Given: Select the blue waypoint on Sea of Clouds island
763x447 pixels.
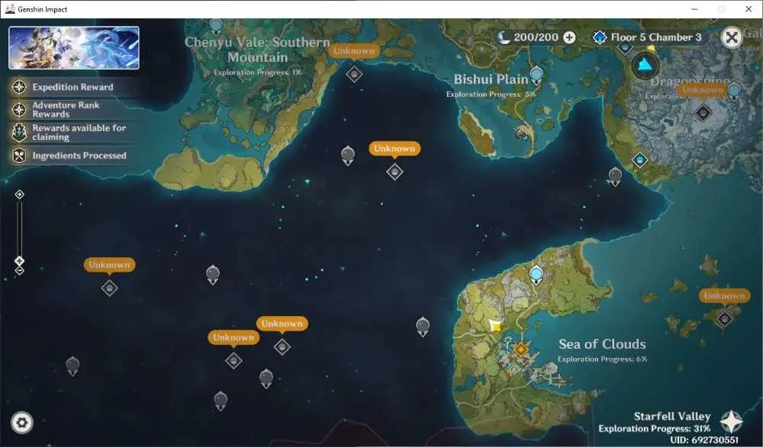Looking at the screenshot, I should click(536, 275).
